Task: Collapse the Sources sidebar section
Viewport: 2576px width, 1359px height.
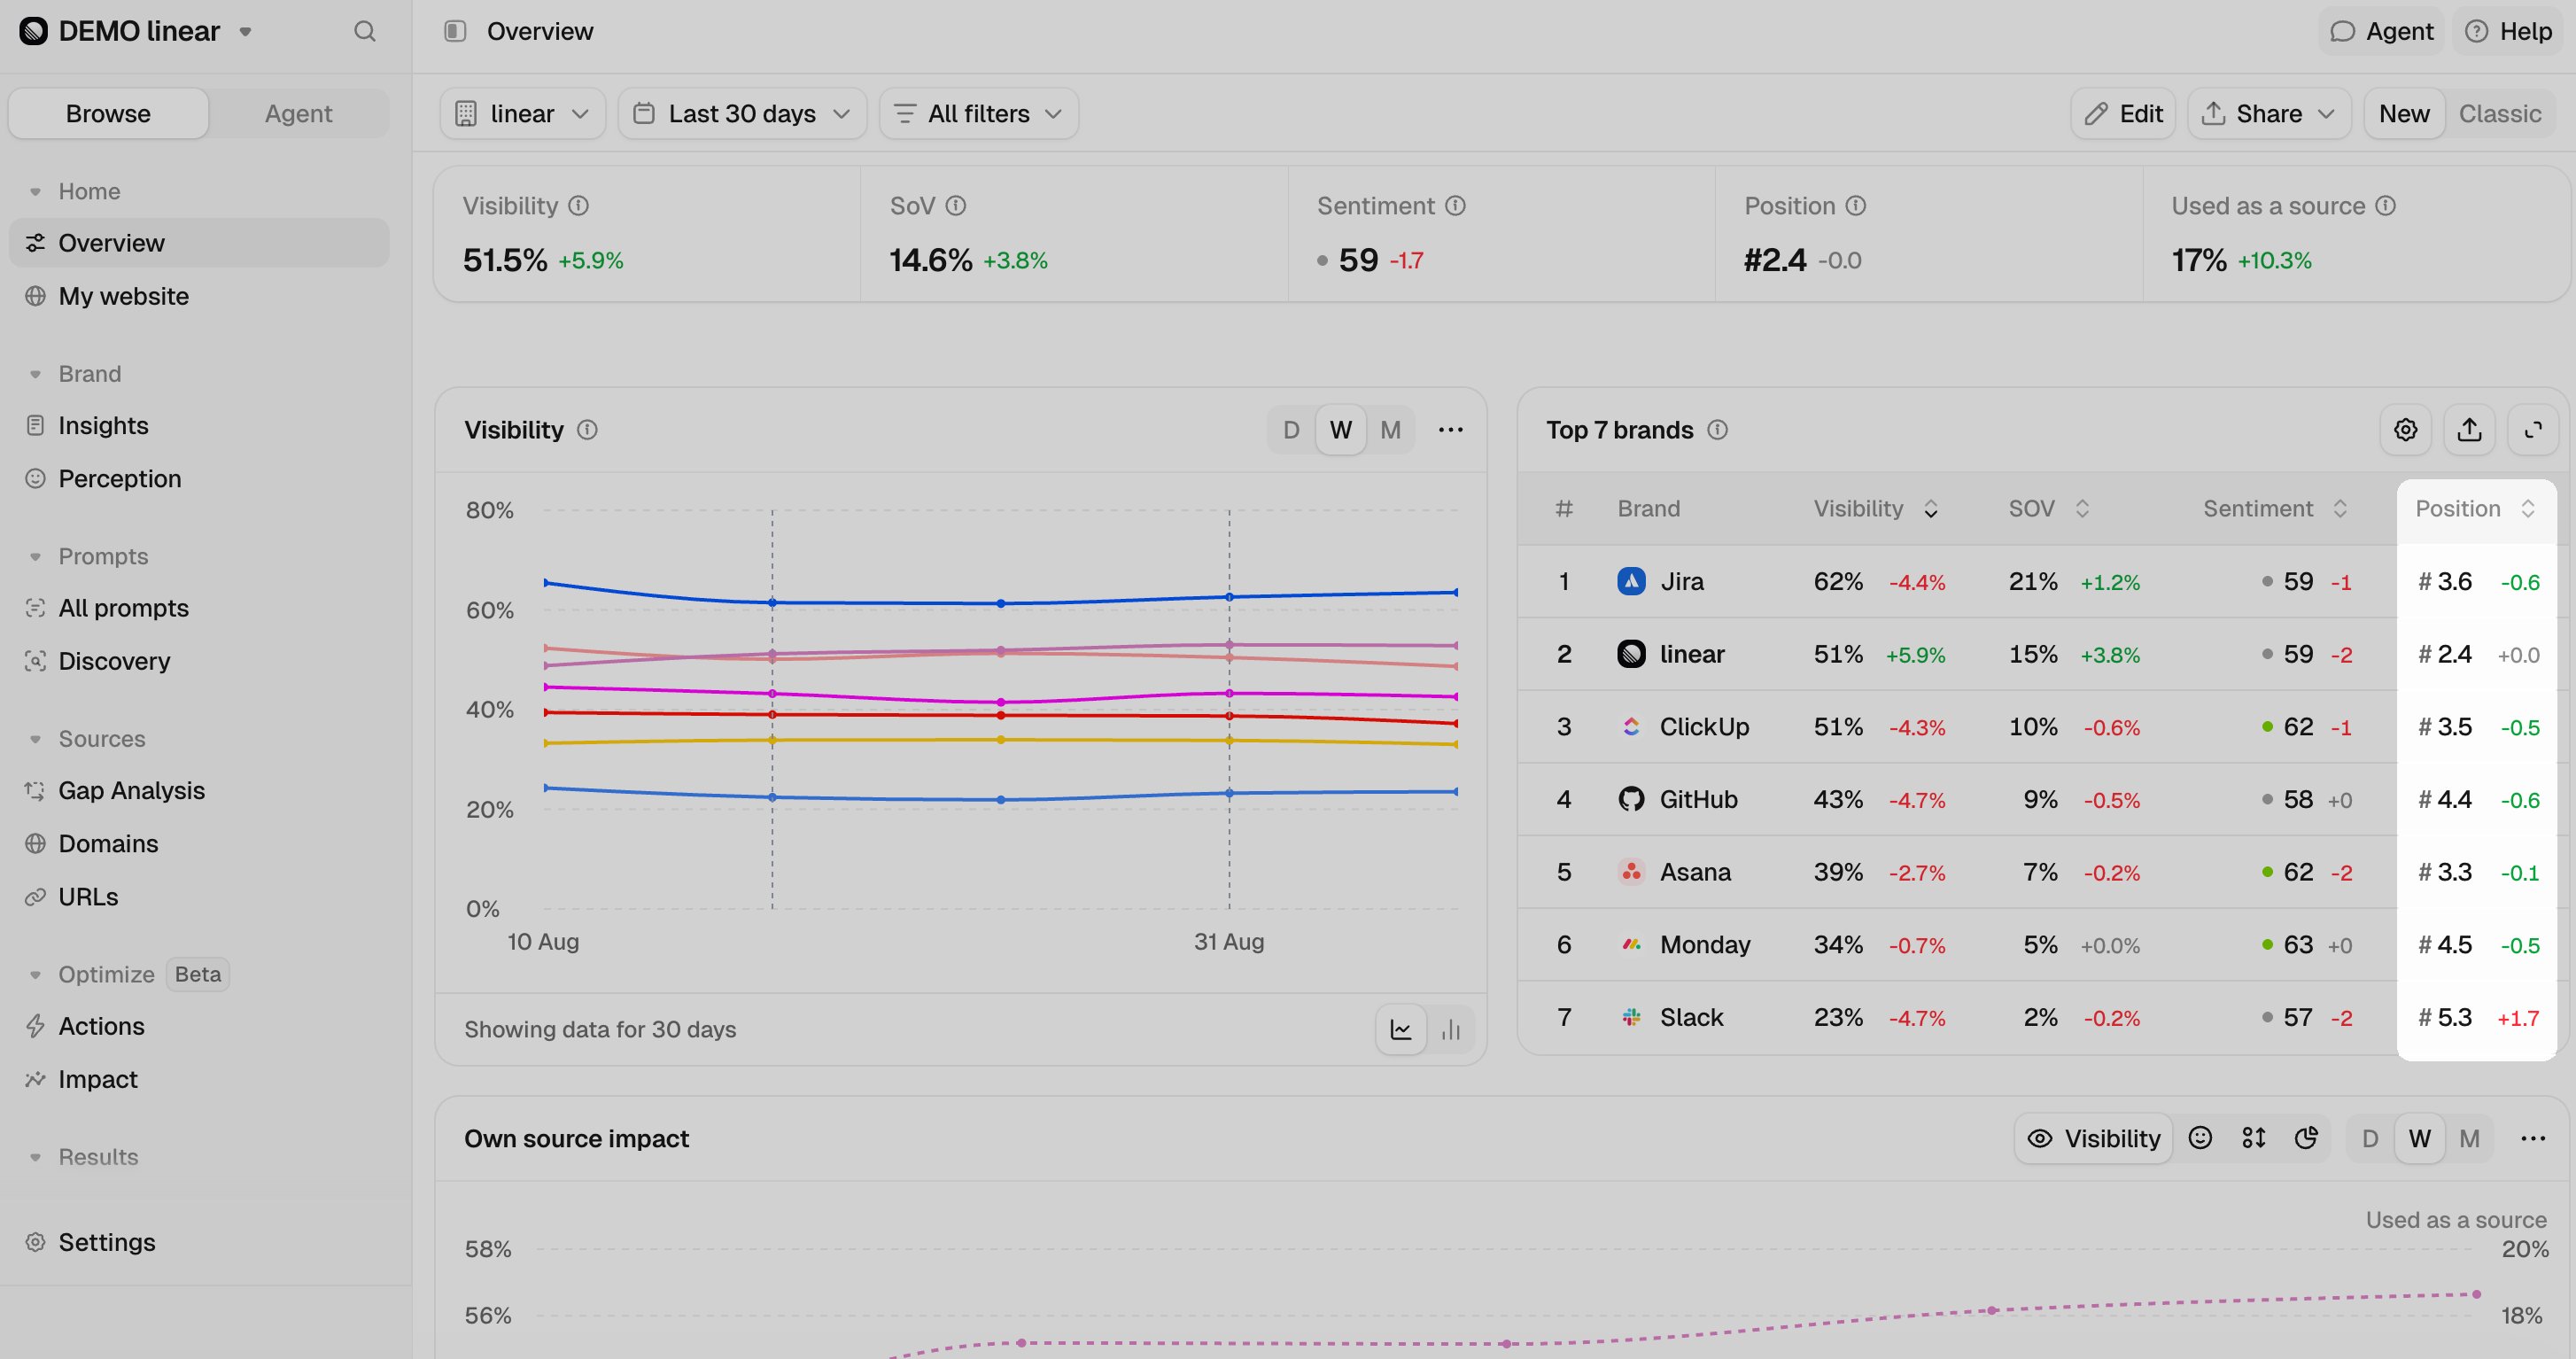Action: click(36, 739)
